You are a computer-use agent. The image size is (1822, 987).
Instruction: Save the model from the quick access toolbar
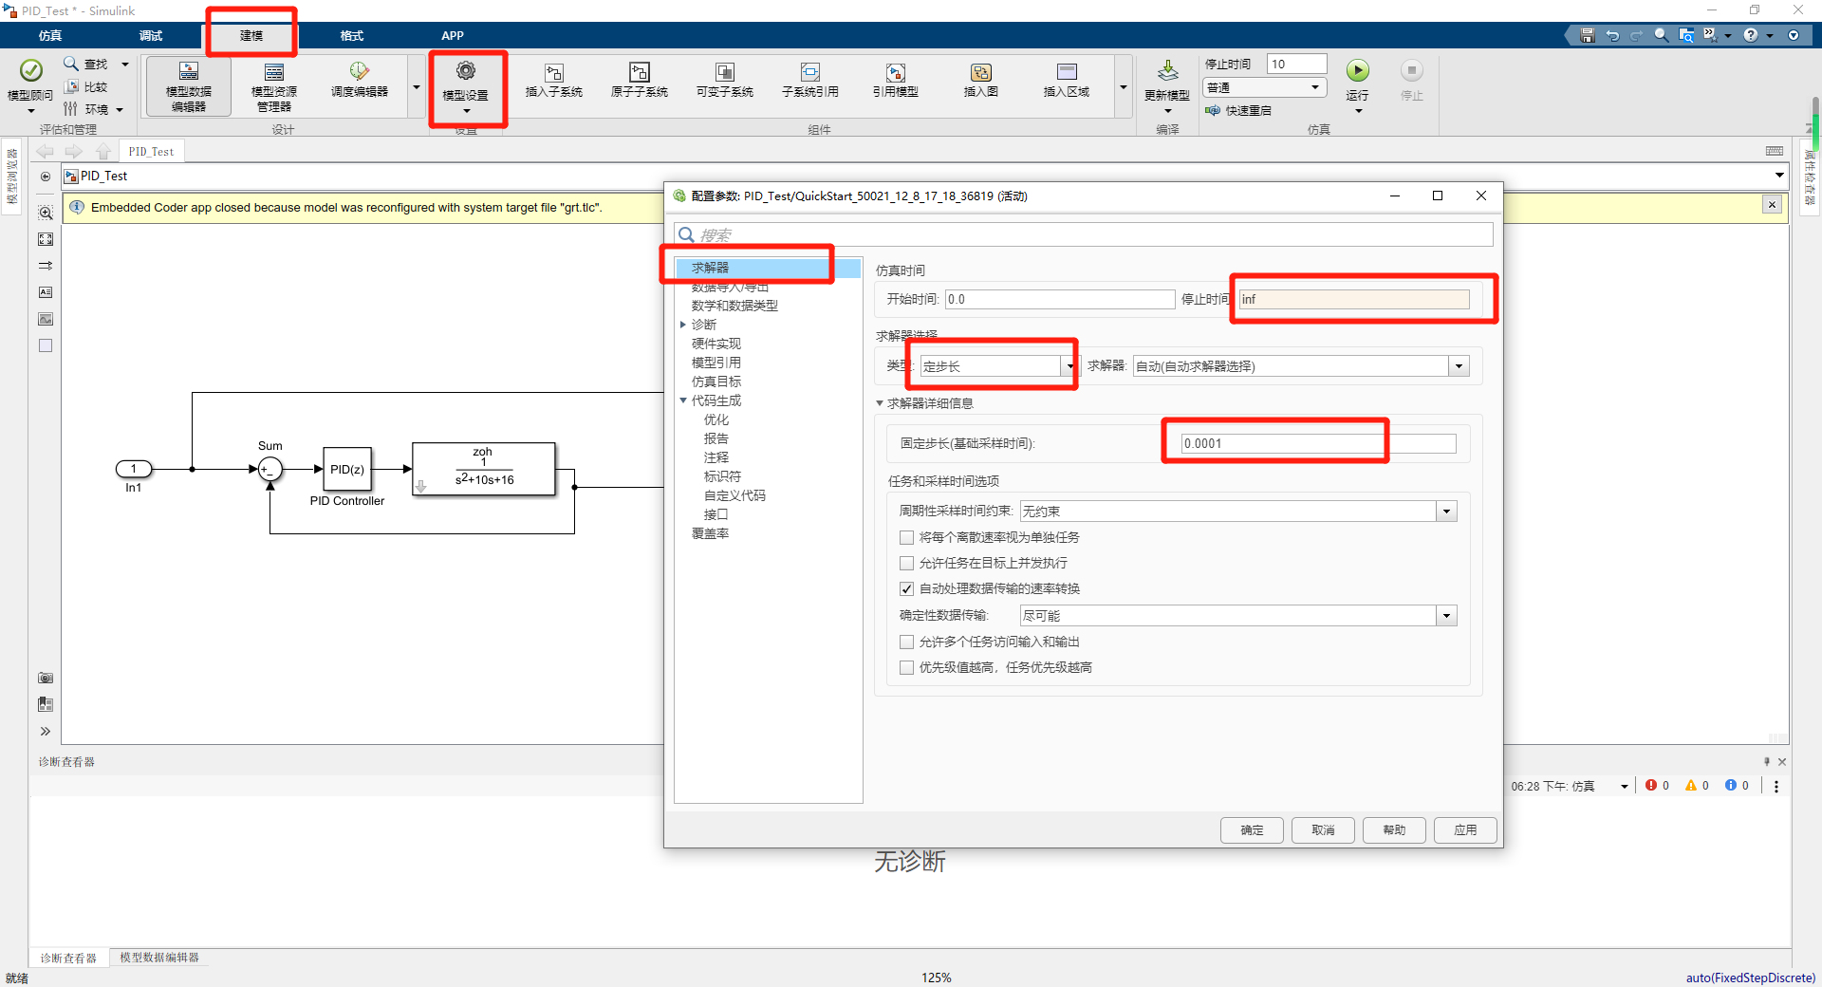click(1588, 35)
